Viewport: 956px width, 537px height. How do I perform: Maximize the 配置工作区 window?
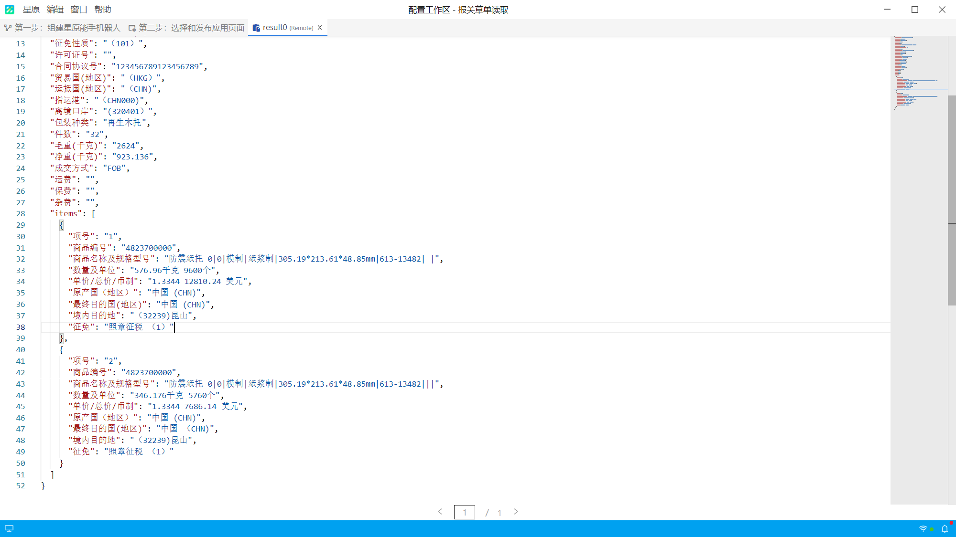(915, 10)
